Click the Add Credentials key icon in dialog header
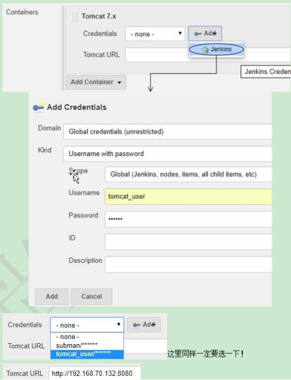The height and width of the screenshot is (380, 291). pos(38,107)
